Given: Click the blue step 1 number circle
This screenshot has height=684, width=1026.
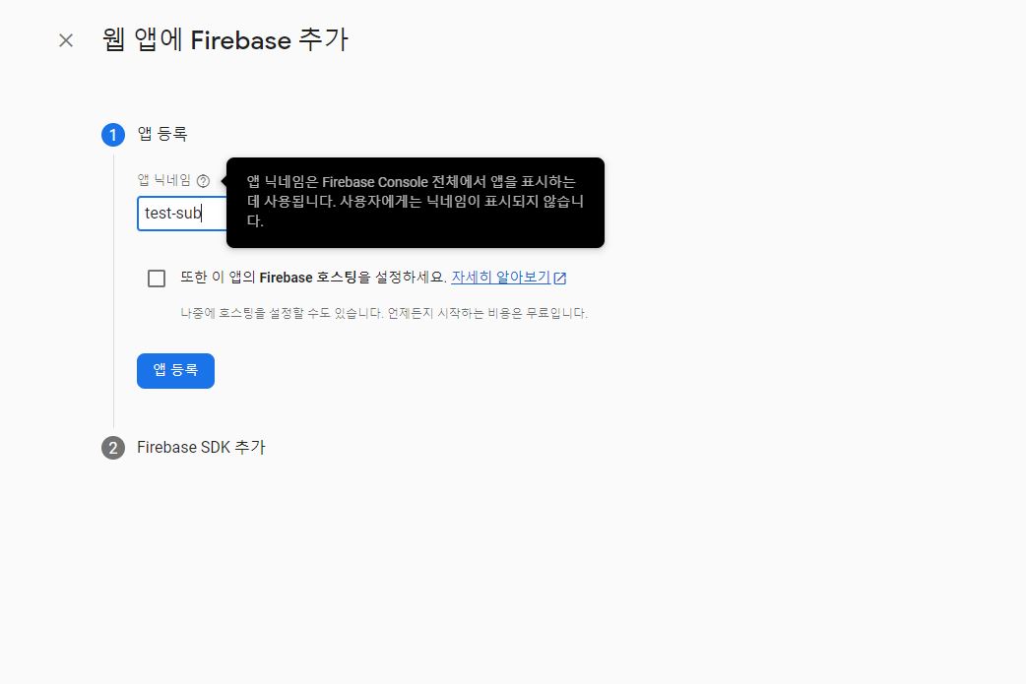Looking at the screenshot, I should (113, 135).
